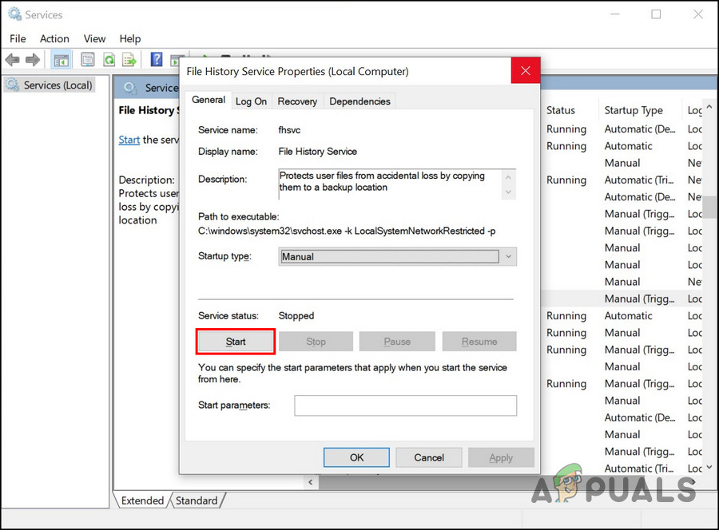
Task: Maximize the Services window
Action: [x=656, y=14]
